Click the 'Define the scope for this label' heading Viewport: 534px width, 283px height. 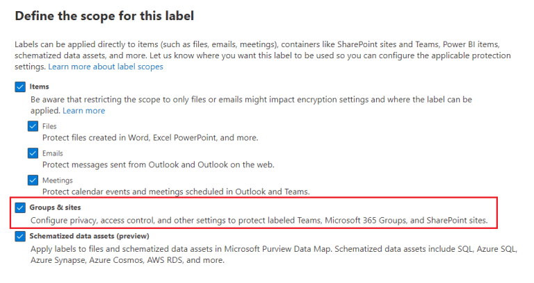pyautogui.click(x=104, y=15)
